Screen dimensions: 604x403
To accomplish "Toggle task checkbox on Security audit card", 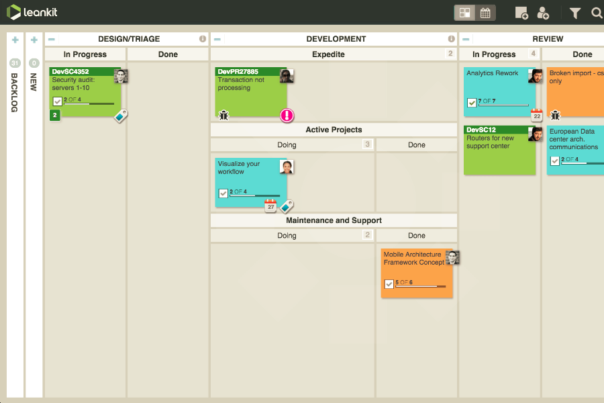I will pyautogui.click(x=58, y=101).
